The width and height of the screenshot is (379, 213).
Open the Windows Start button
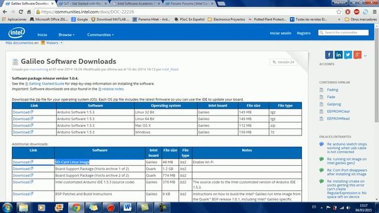7,208
